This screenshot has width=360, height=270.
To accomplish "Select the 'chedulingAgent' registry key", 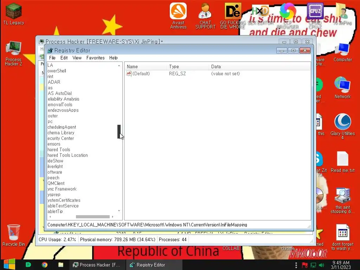I will (62, 127).
